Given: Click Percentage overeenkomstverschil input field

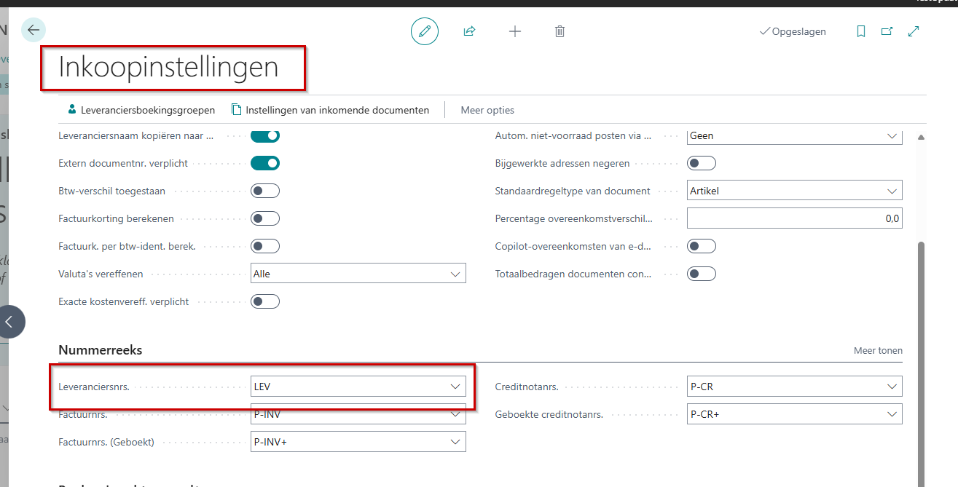Looking at the screenshot, I should pos(794,218).
